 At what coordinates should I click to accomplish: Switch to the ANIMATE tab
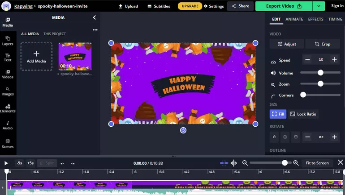[x=294, y=19]
